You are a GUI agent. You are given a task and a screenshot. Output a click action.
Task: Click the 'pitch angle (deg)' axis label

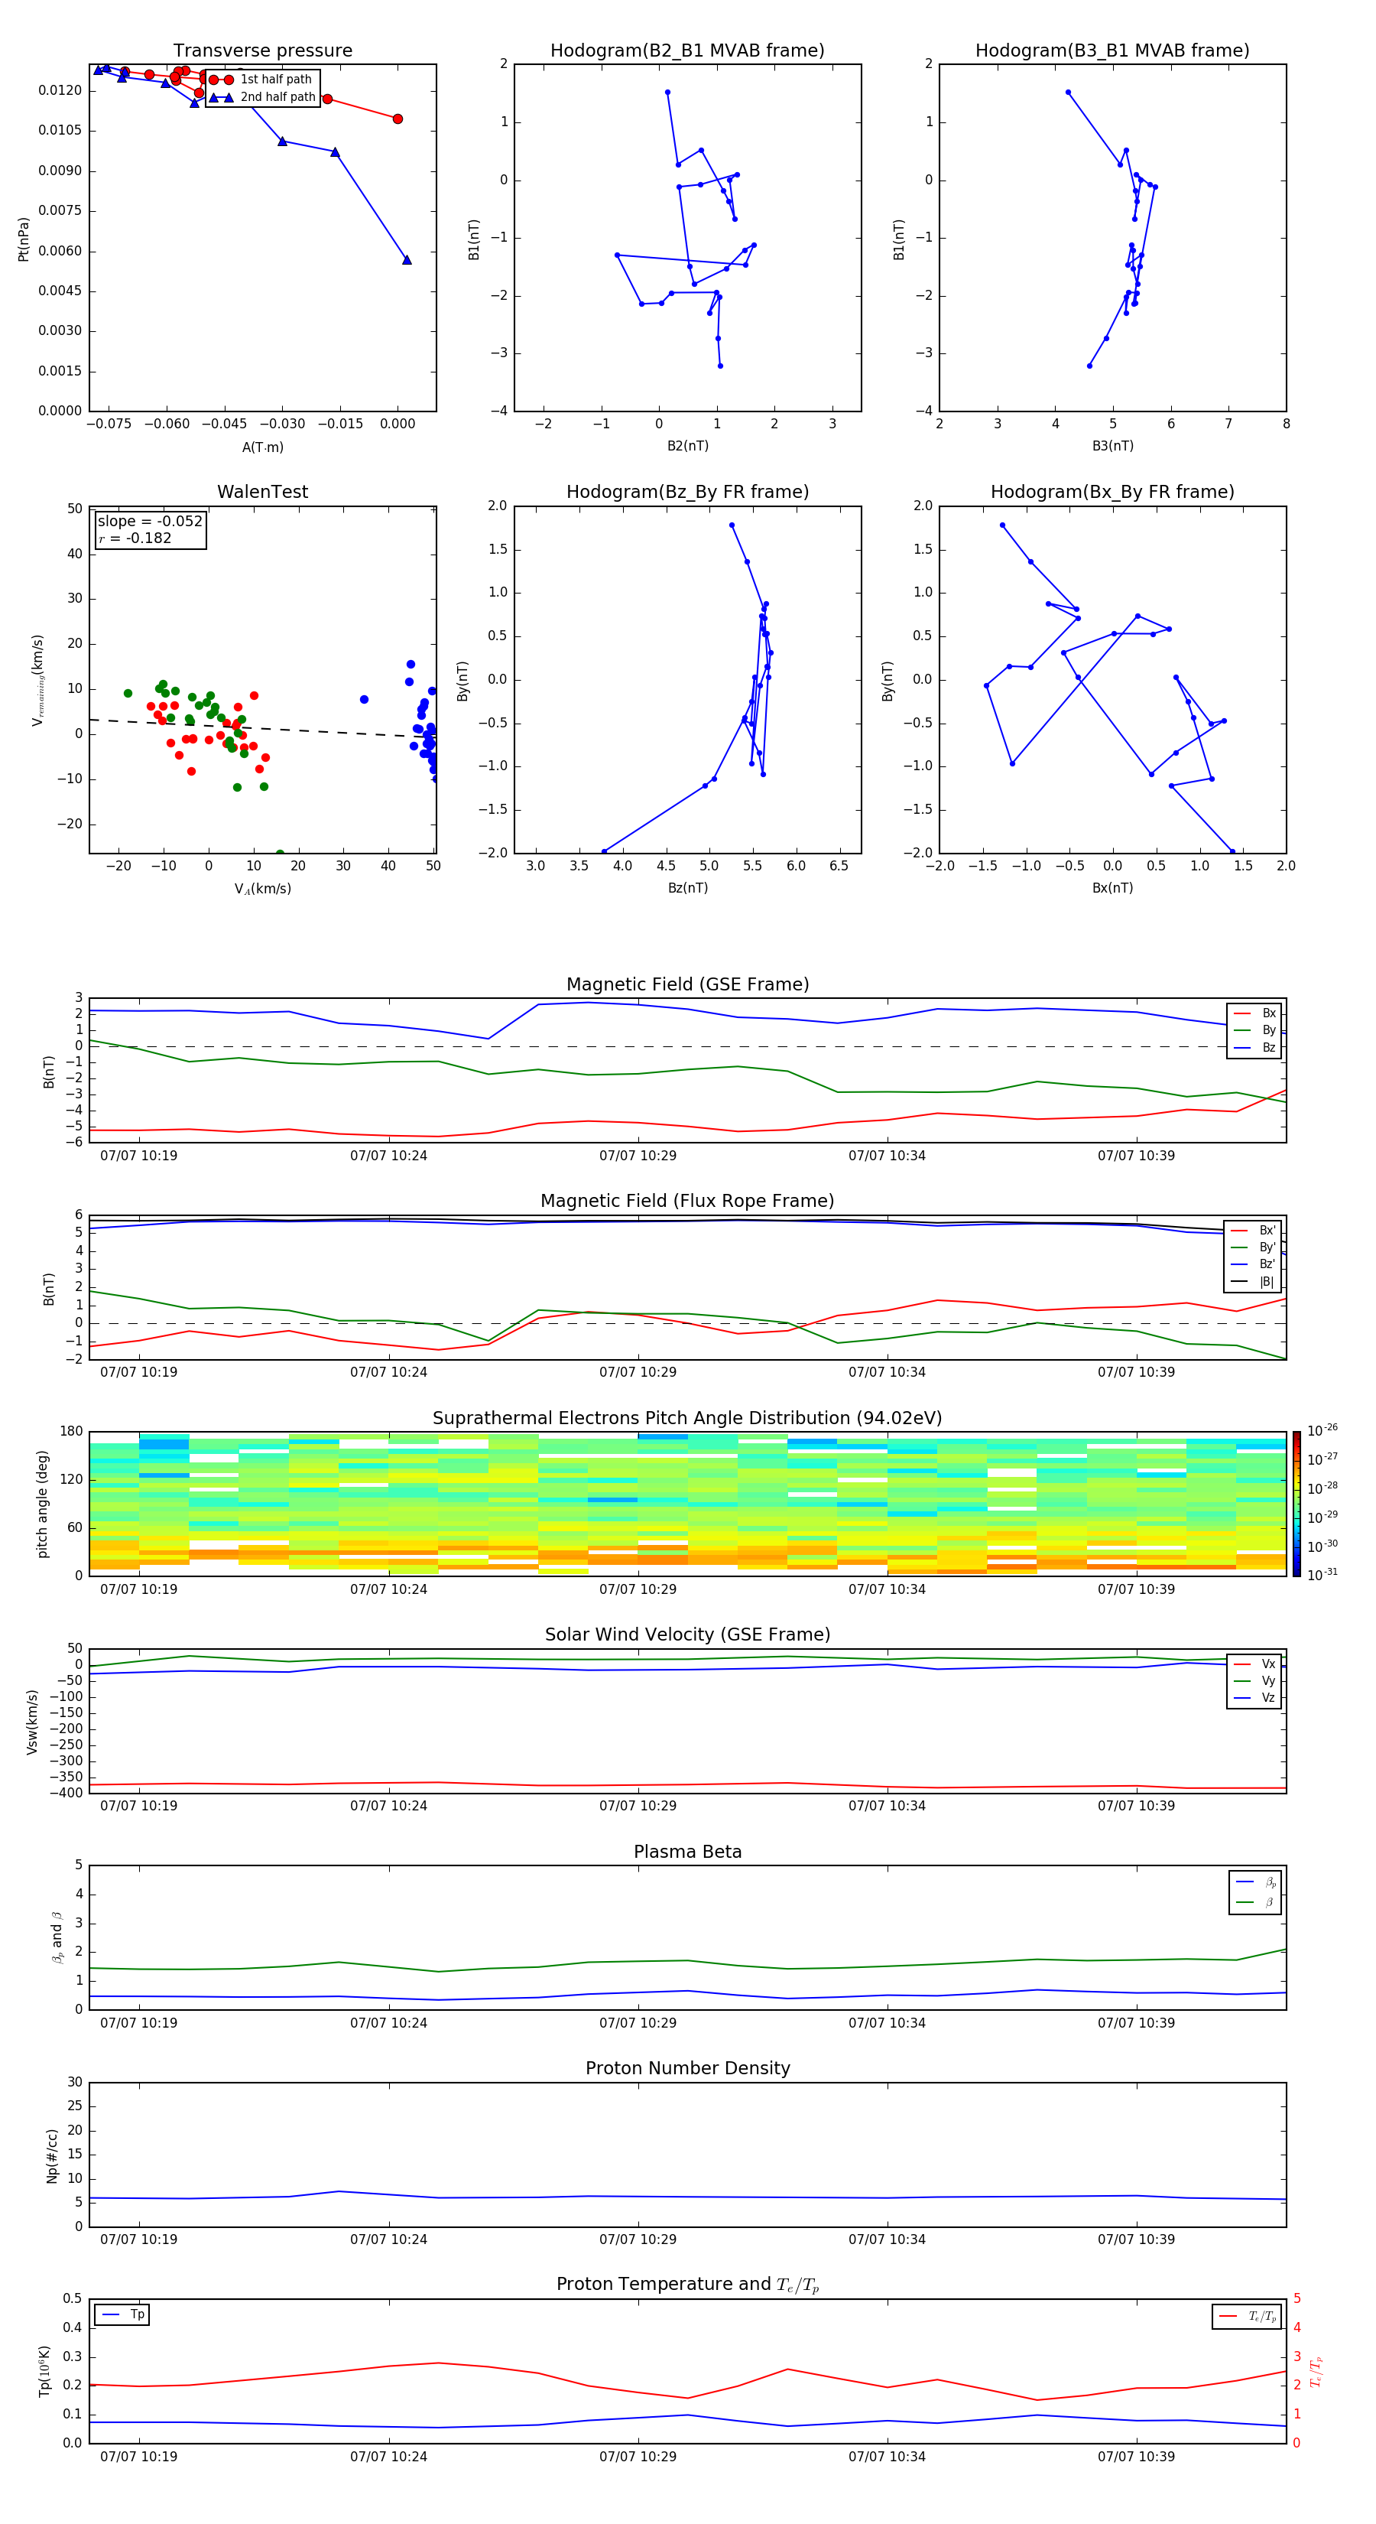pyautogui.click(x=42, y=1504)
